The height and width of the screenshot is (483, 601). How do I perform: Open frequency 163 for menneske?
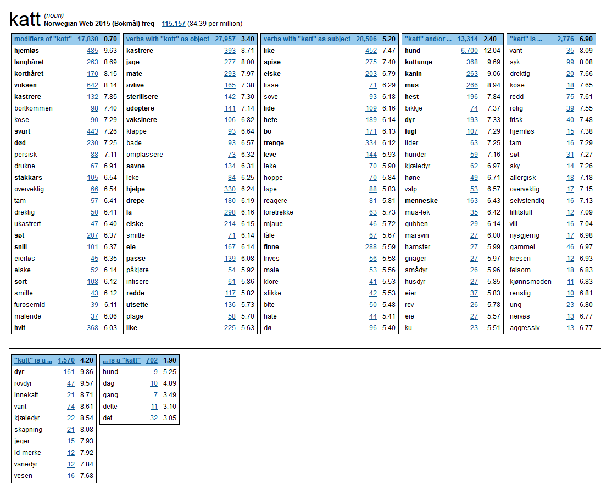472,200
